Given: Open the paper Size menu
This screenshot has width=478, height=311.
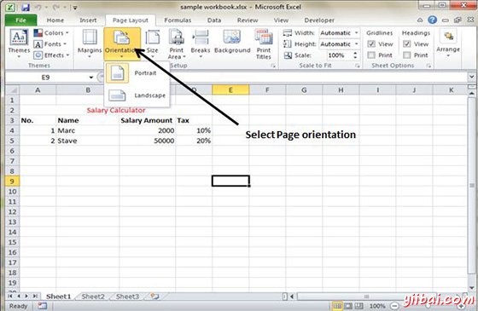Looking at the screenshot, I should [152, 43].
